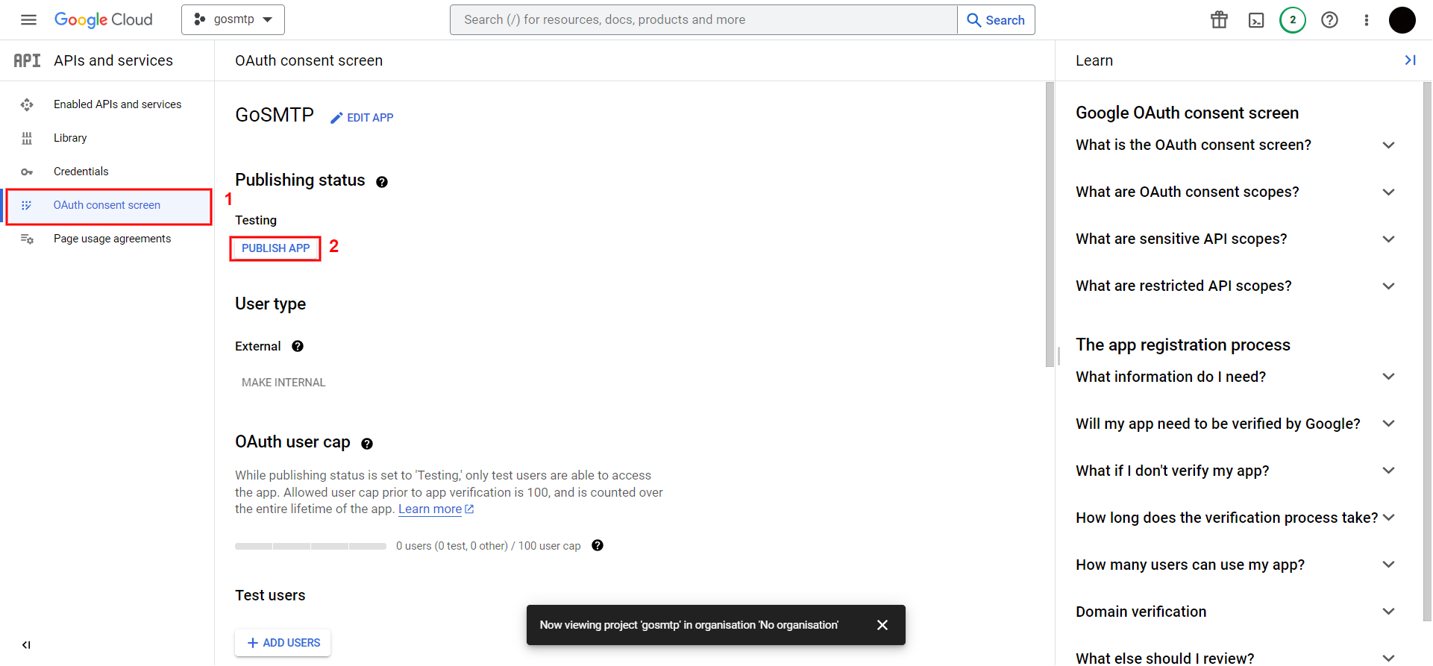
Task: Click the API logo in sidebar header
Action: [x=27, y=60]
